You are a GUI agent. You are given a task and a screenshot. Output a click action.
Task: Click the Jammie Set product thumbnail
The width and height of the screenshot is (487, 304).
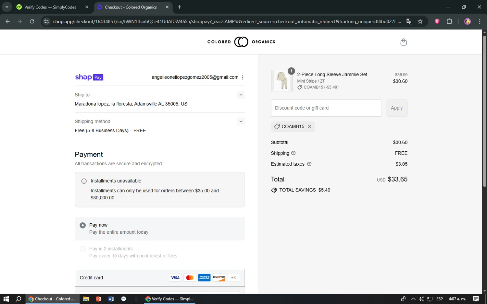(x=281, y=80)
